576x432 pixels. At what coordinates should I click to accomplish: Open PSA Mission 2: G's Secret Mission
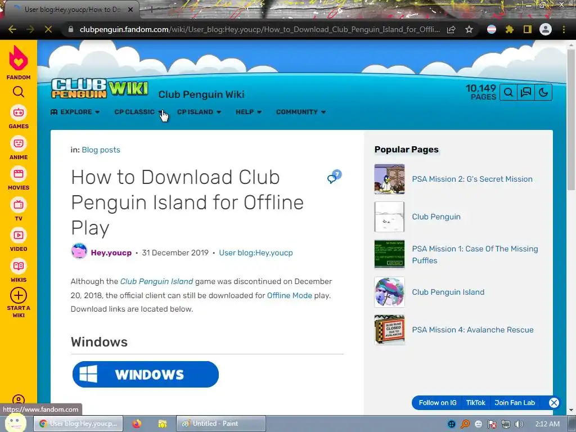pyautogui.click(x=472, y=179)
